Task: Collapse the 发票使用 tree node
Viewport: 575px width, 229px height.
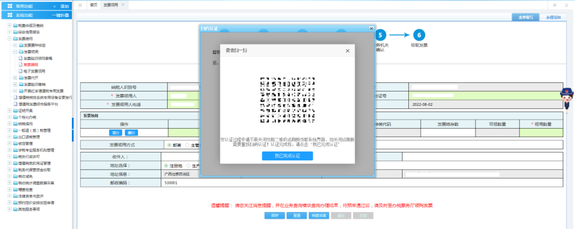Action: [x=10, y=38]
